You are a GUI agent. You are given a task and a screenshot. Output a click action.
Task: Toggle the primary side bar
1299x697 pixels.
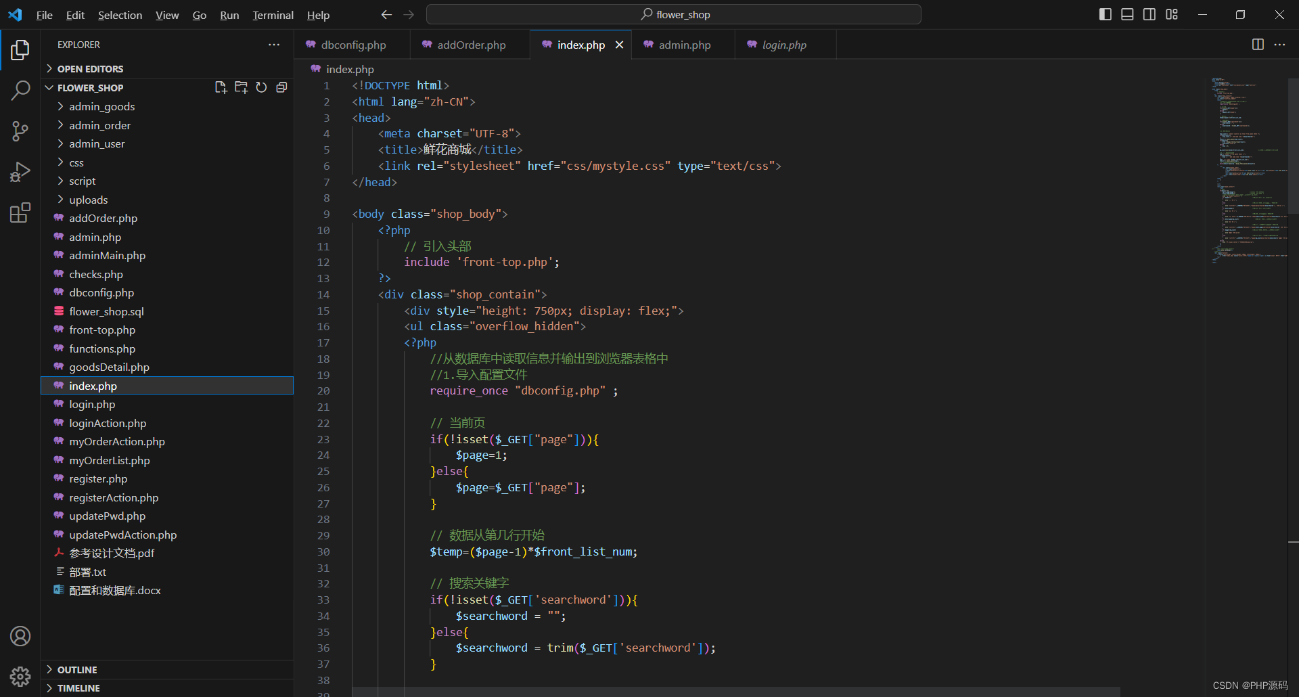(1106, 14)
